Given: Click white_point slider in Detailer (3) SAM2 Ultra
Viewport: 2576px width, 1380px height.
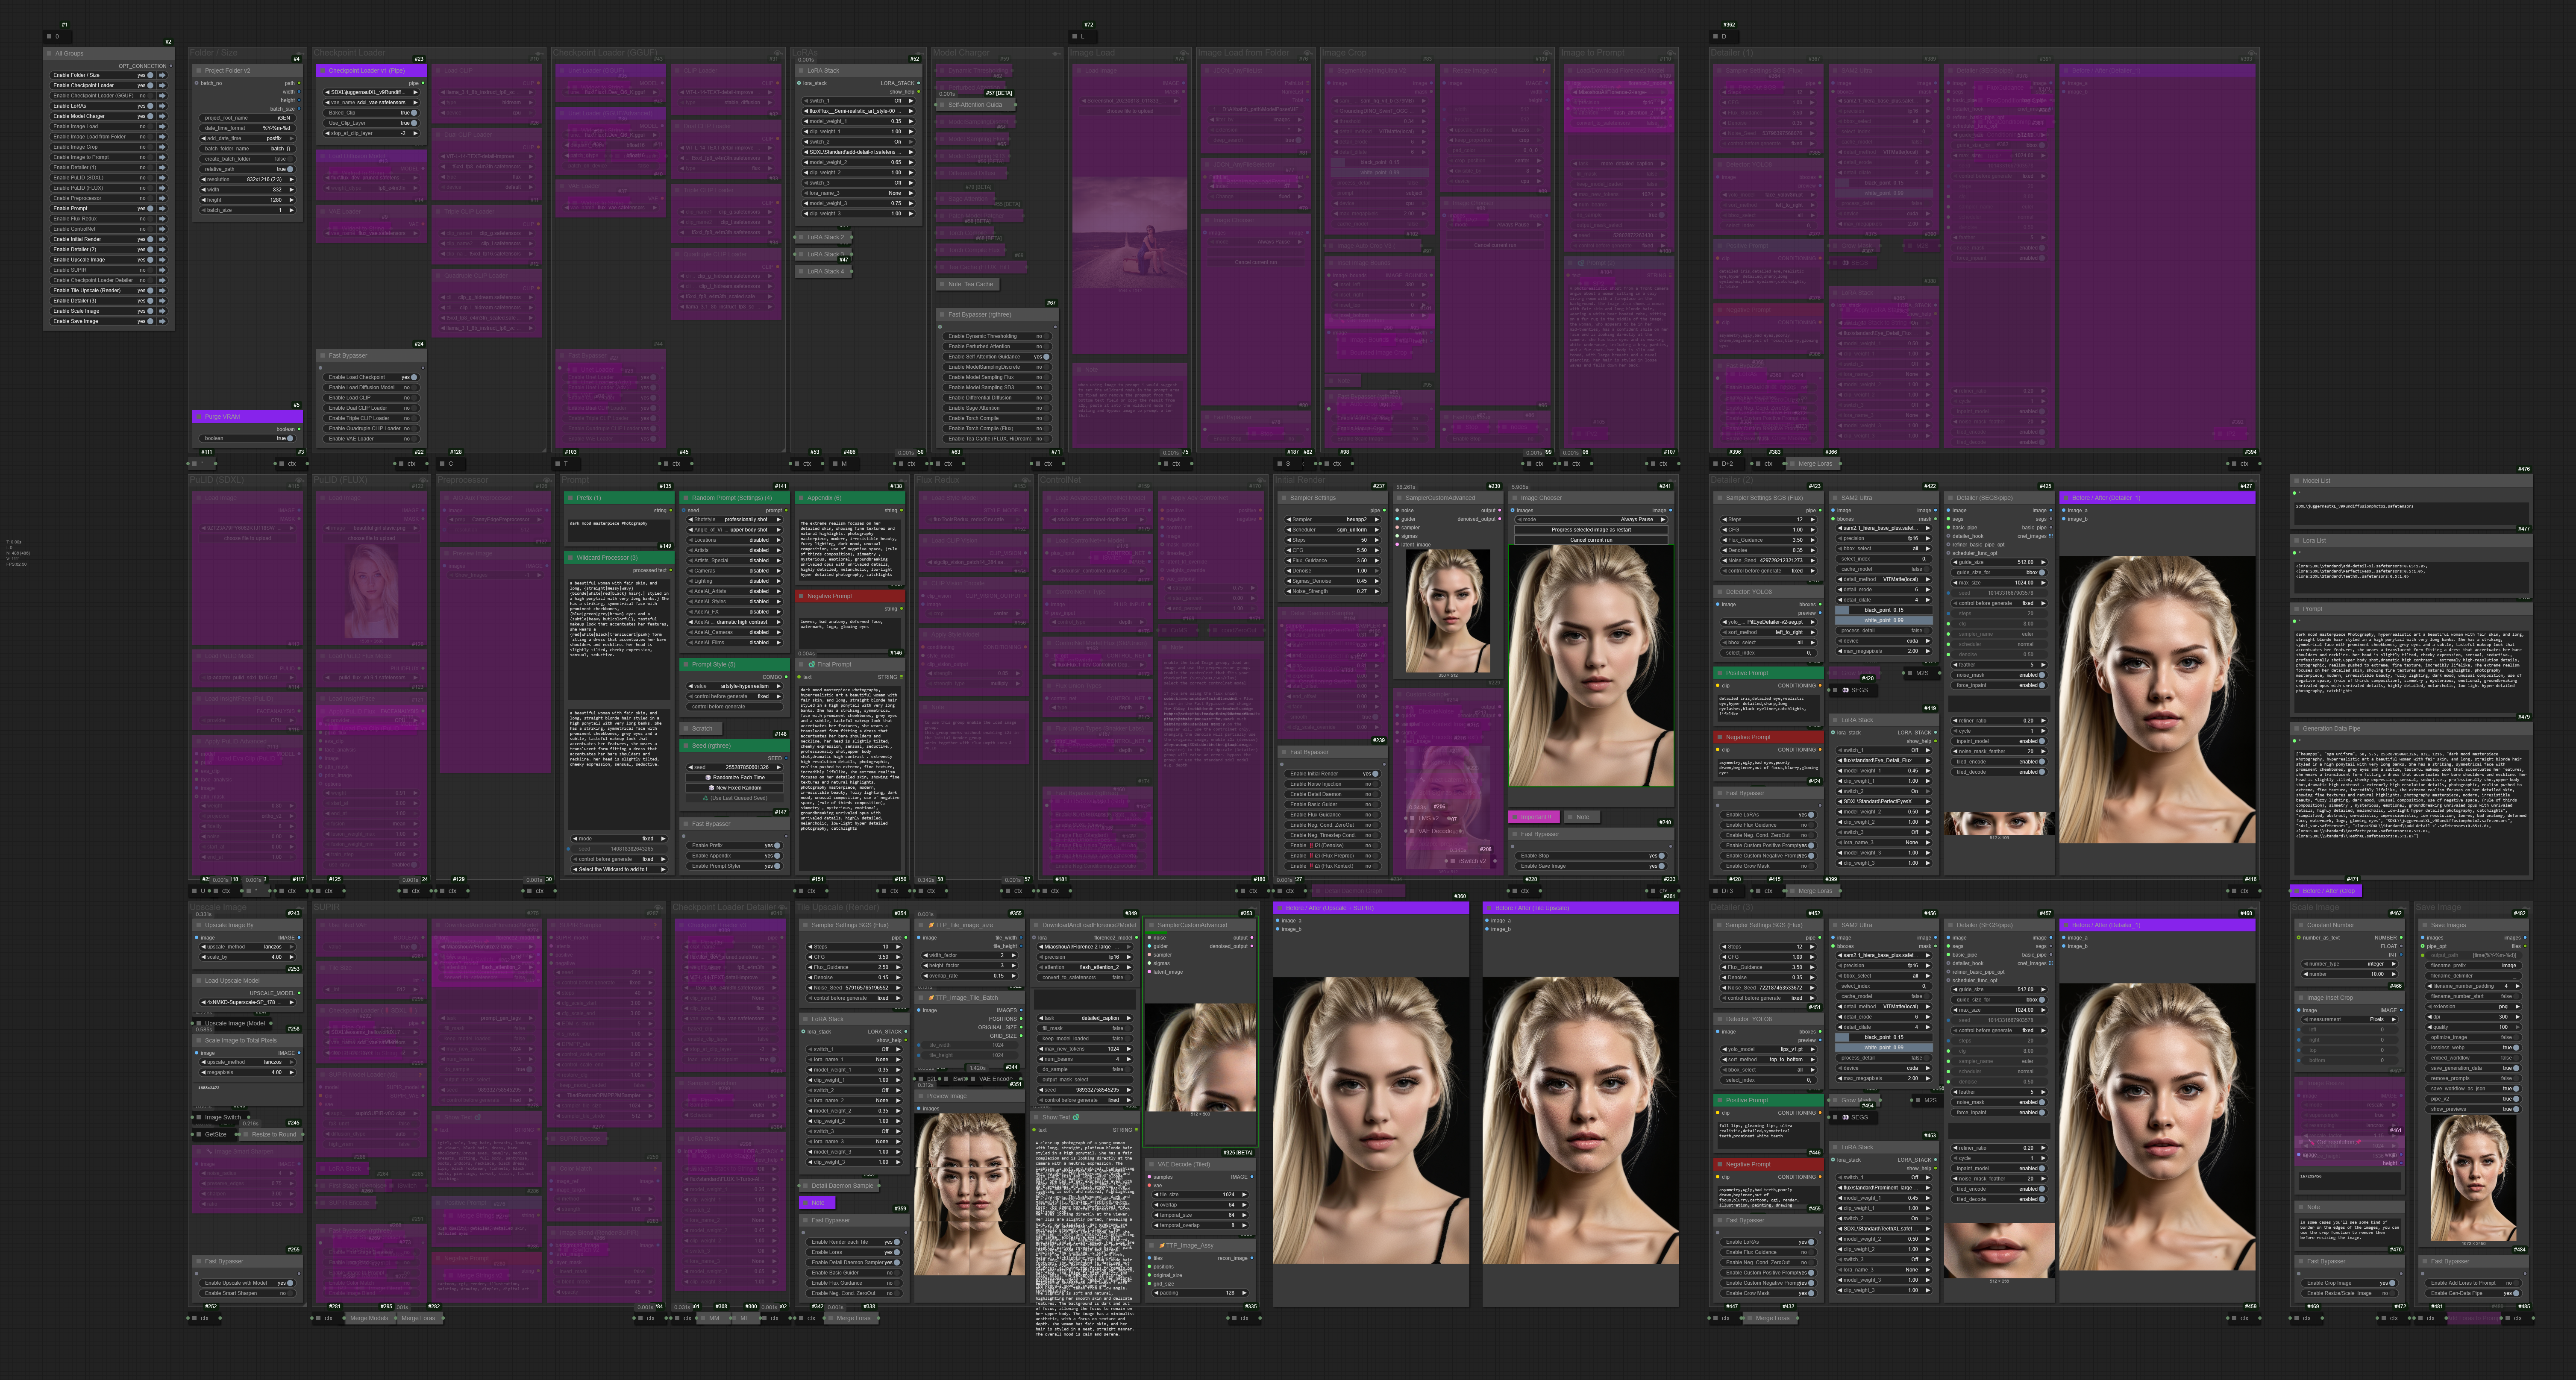Looking at the screenshot, I should (1884, 1047).
